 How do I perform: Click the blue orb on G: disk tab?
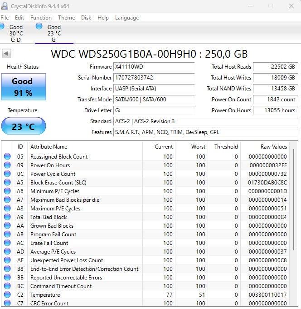pyautogui.click(x=39, y=26)
